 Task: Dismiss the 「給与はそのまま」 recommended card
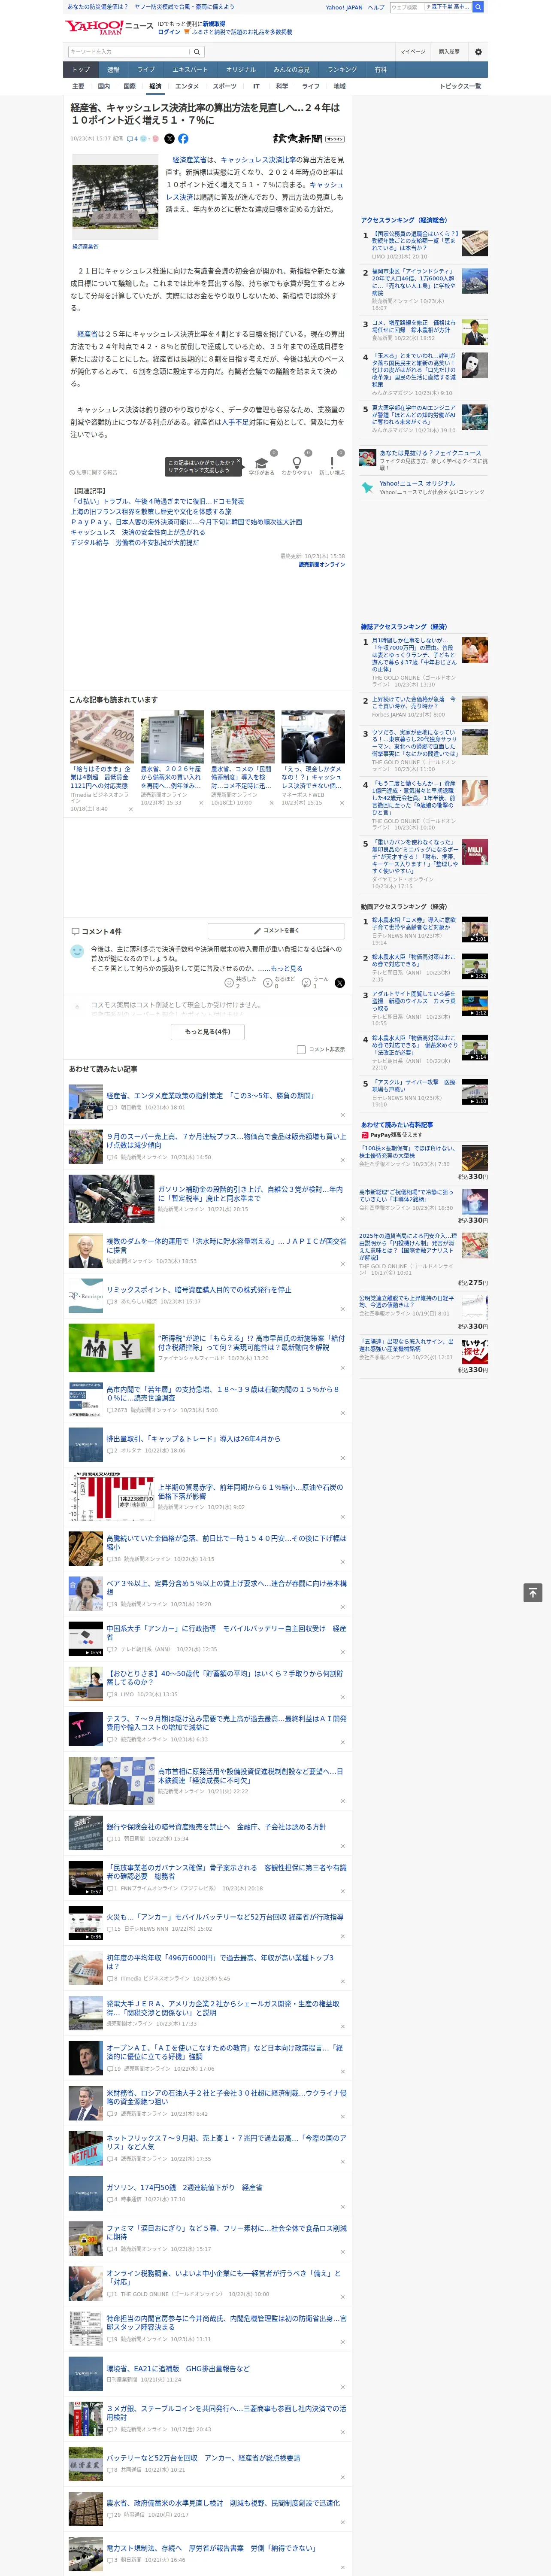[x=130, y=809]
